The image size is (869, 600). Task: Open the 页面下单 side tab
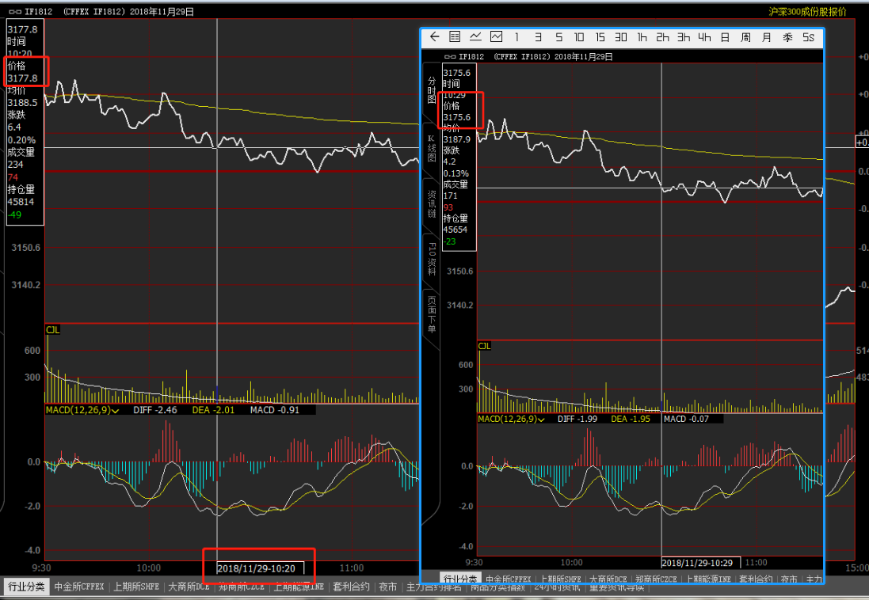(432, 313)
